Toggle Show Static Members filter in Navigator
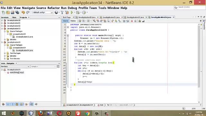This screenshot has width=206, height=116. (13, 104)
